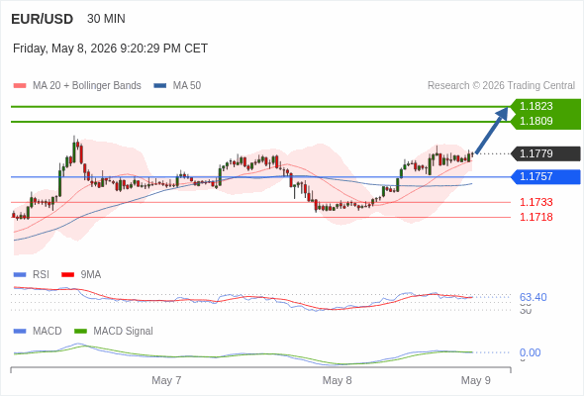Click the RSI legend color marker
Screen dimensions: 584x396
(20, 275)
